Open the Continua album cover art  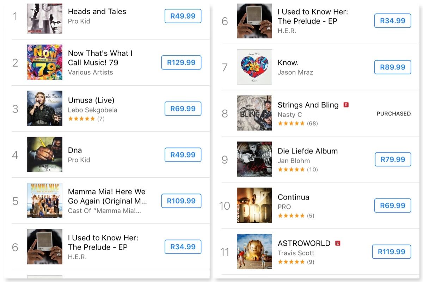click(255, 205)
